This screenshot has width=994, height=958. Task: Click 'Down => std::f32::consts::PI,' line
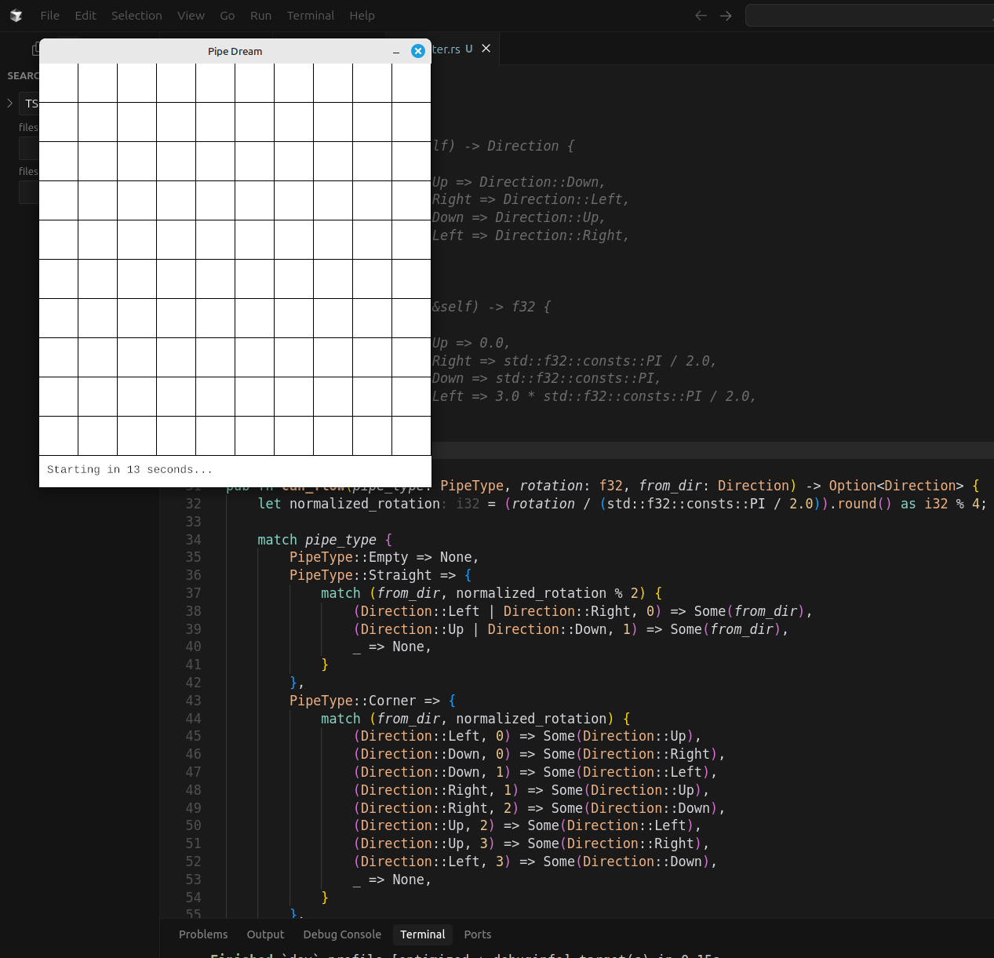click(546, 378)
